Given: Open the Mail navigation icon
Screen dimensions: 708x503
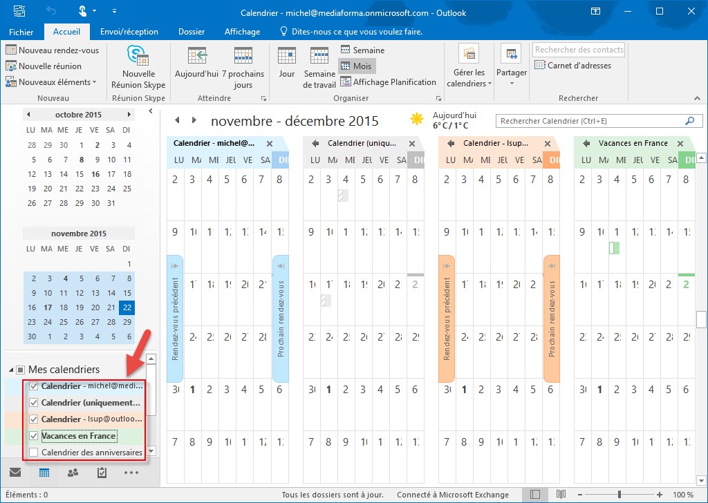Looking at the screenshot, I should coord(15,473).
